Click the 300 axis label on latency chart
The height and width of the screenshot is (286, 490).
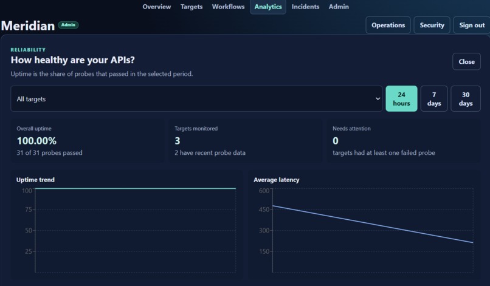click(264, 230)
